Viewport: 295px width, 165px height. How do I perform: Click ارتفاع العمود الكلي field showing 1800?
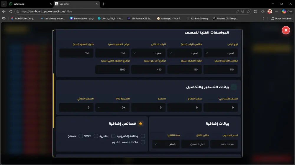click(112, 70)
